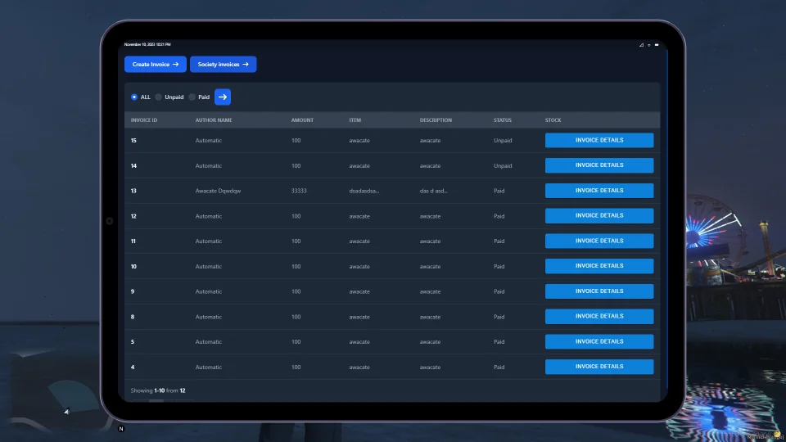Tap the signal strength icon in status bar

click(641, 44)
